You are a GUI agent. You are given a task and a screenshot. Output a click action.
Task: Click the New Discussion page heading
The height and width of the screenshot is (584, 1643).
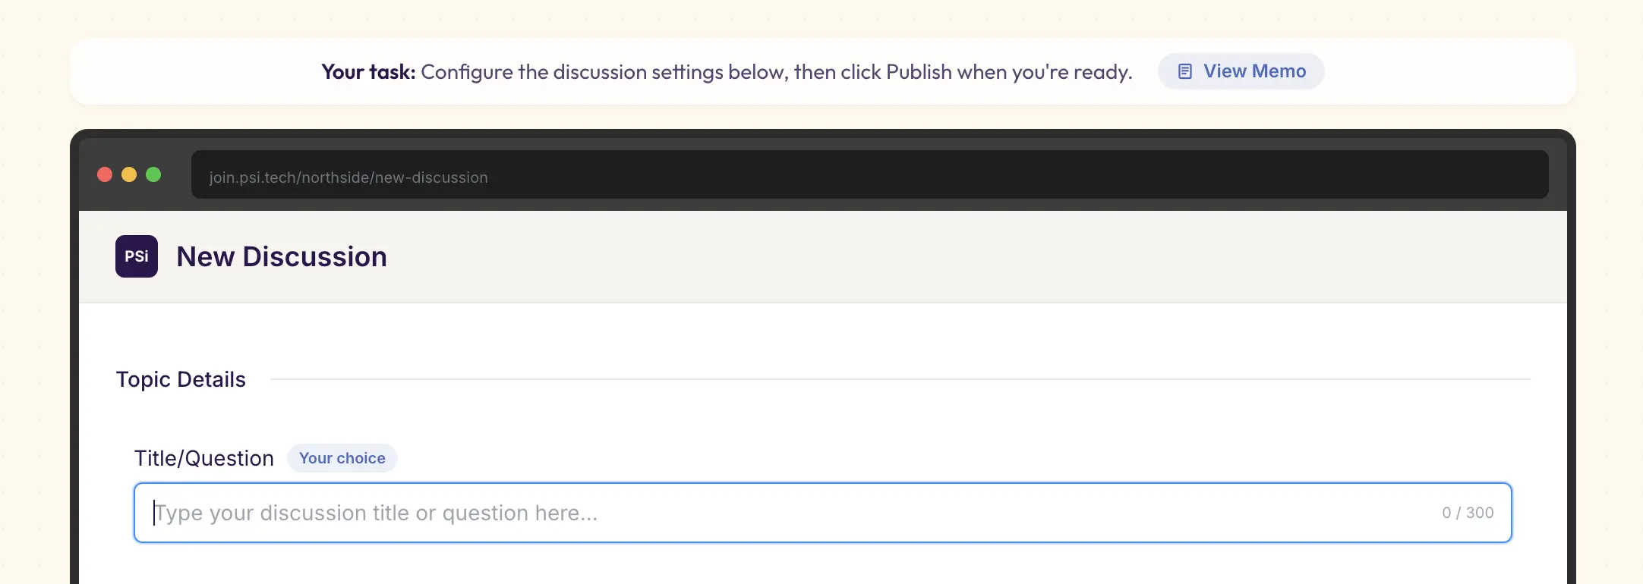tap(282, 256)
